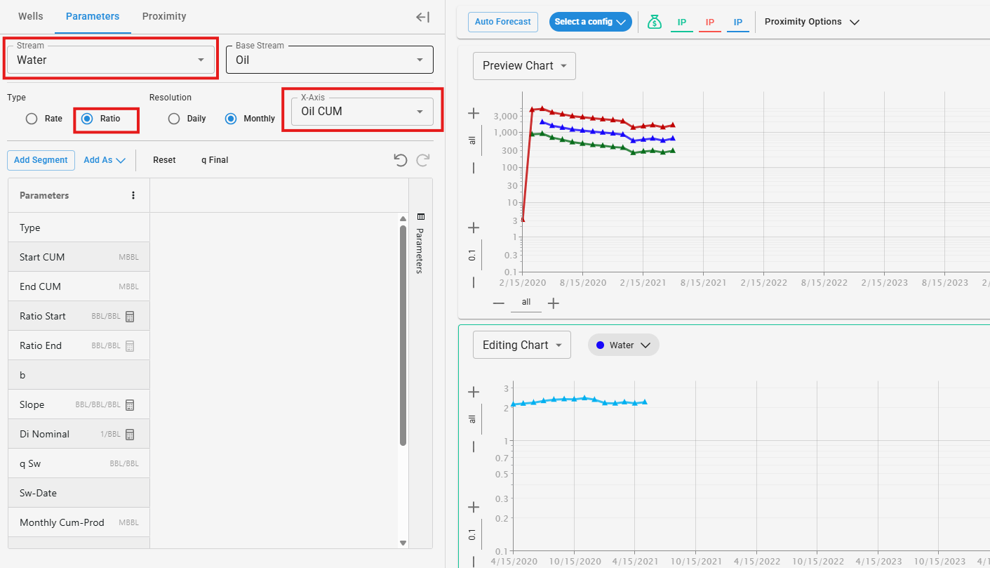
Task: Click the Auto Forecast button
Action: pyautogui.click(x=502, y=22)
